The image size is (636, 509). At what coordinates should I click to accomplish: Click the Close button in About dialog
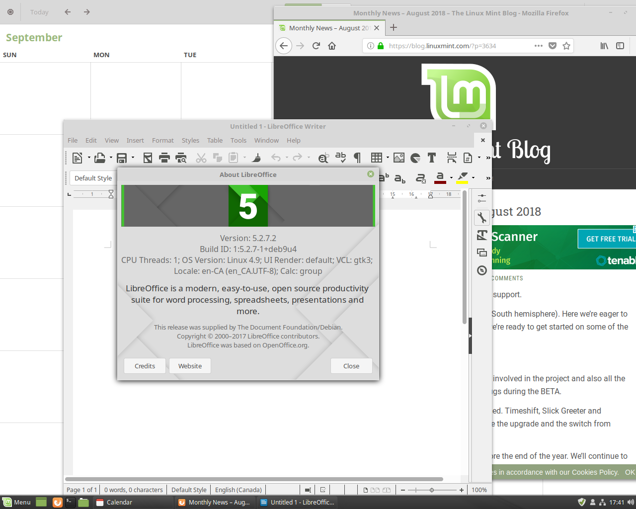click(351, 366)
